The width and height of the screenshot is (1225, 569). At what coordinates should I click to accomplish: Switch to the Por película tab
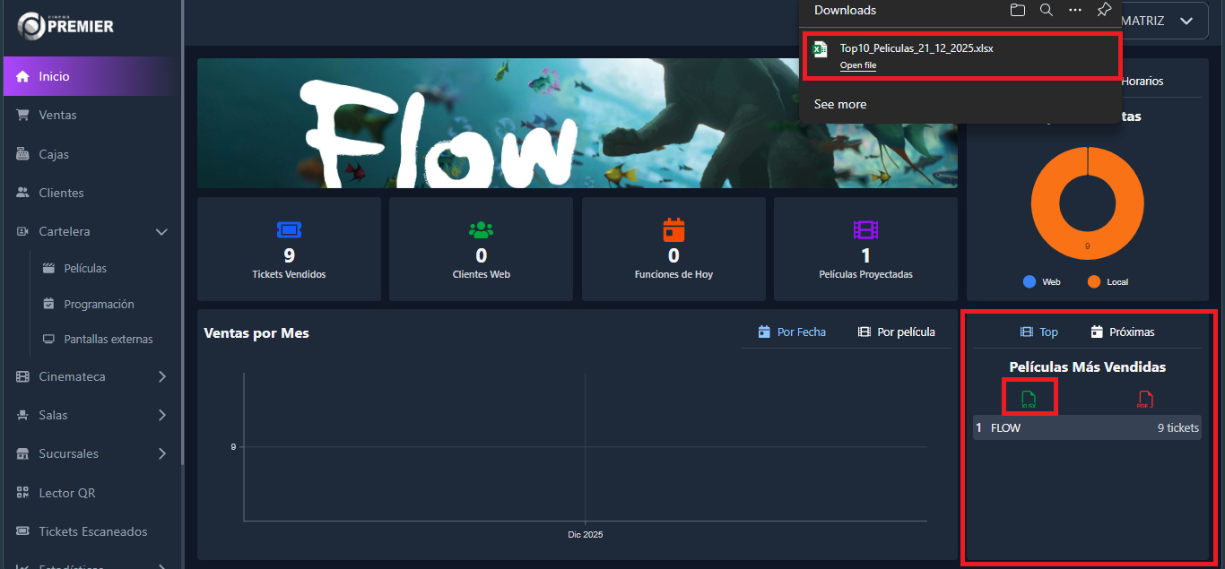pos(897,332)
